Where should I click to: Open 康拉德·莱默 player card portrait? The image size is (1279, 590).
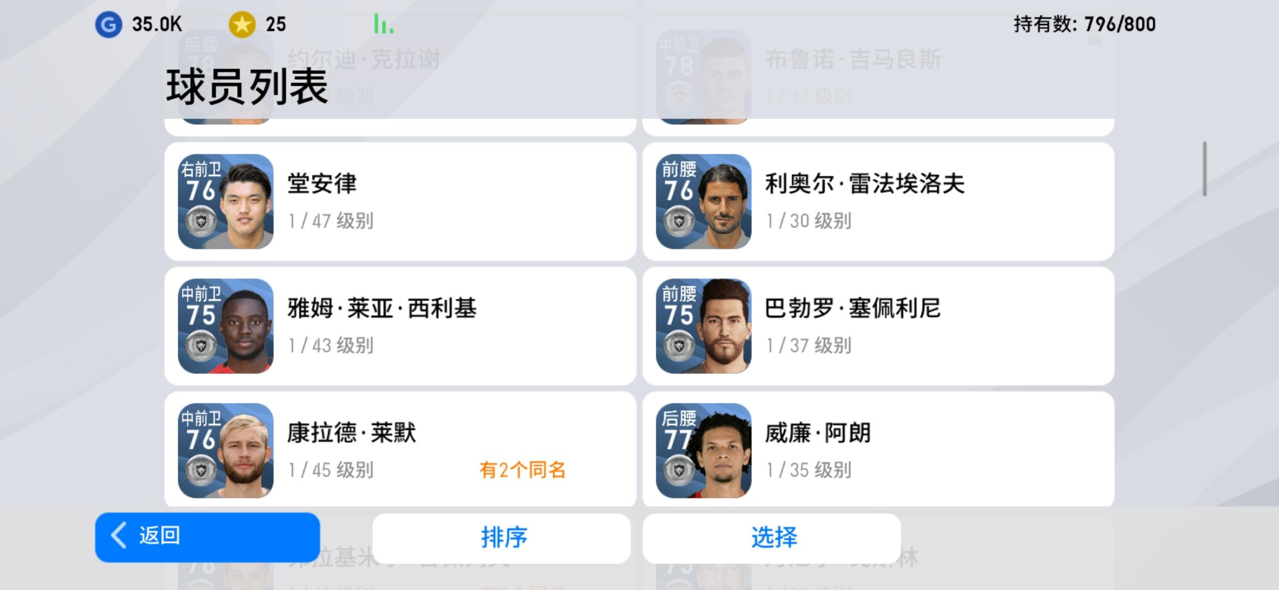(x=226, y=451)
